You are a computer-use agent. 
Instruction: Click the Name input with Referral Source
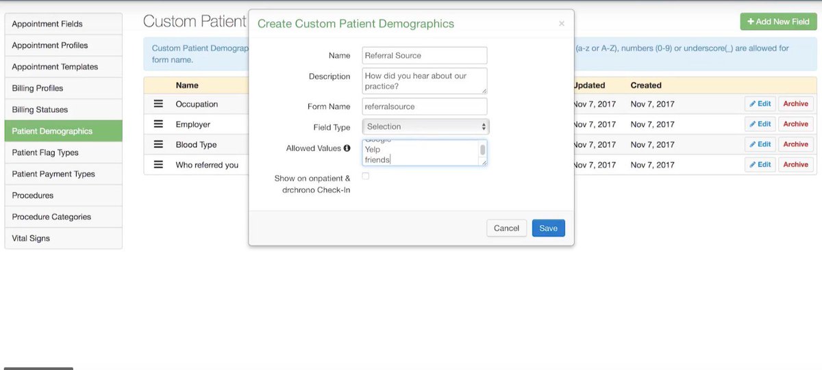[x=425, y=55]
